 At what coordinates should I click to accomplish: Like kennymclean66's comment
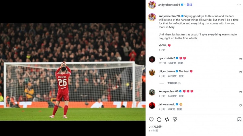pyautogui.click(x=240, y=92)
